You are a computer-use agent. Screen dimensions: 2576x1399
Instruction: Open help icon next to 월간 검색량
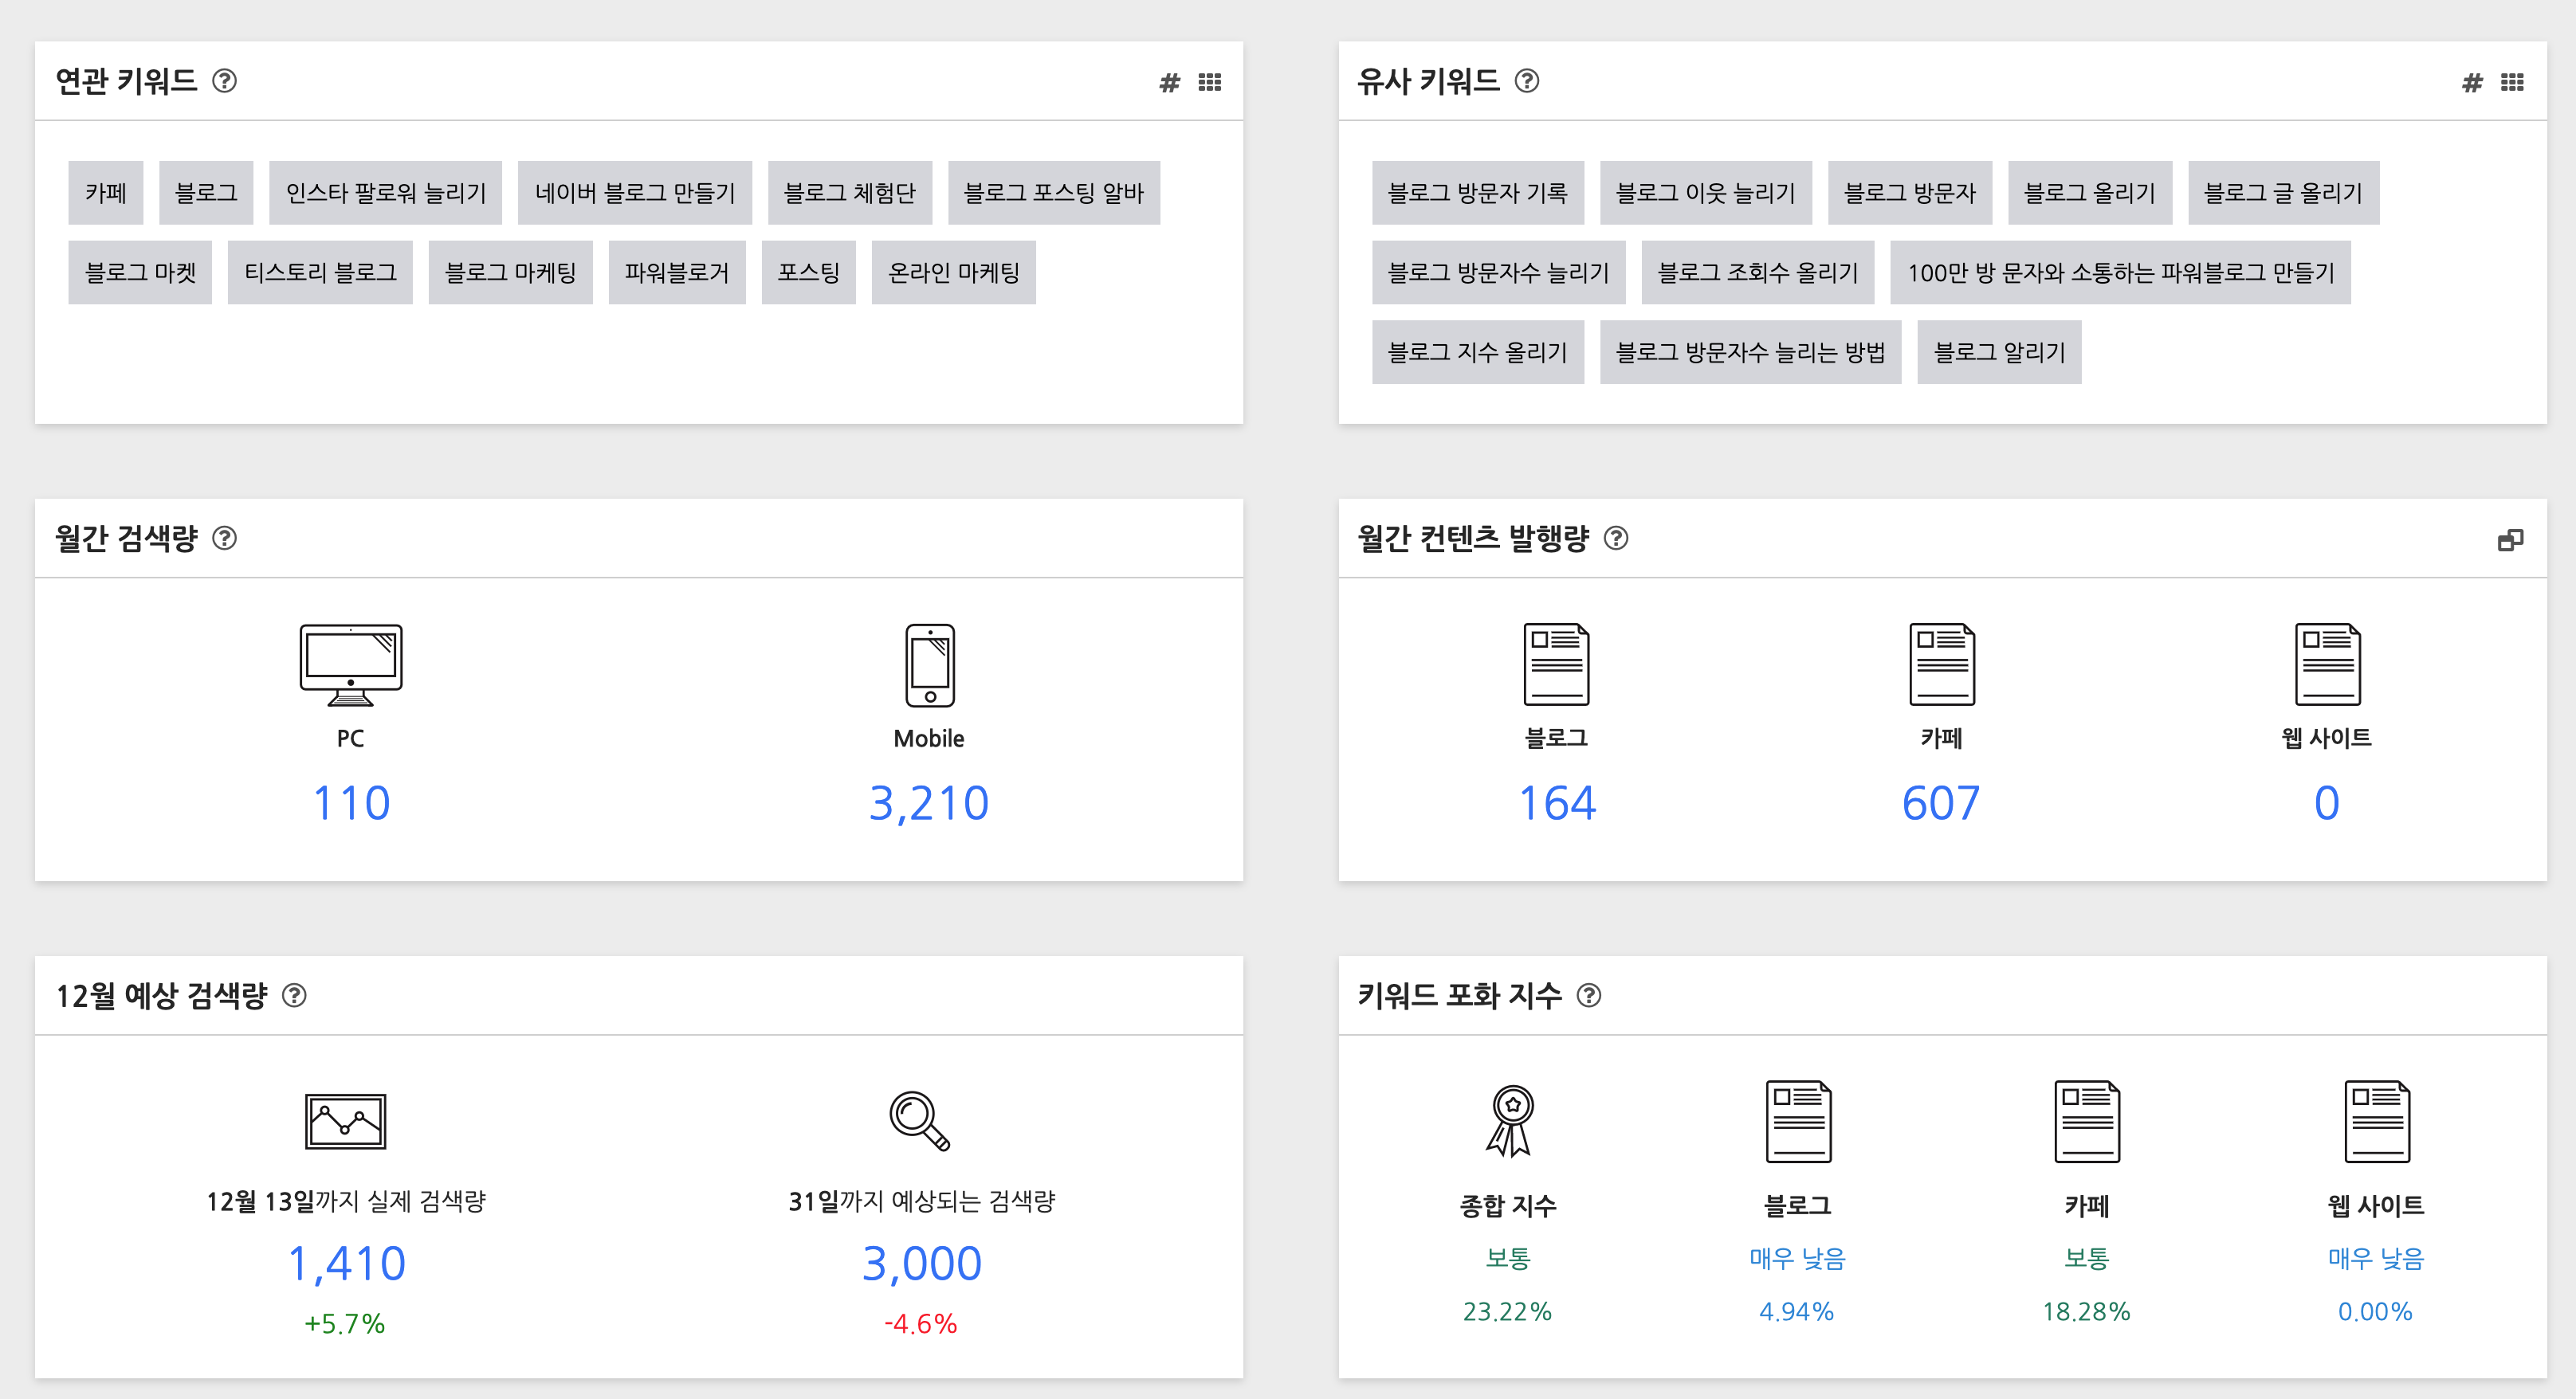pyautogui.click(x=225, y=539)
